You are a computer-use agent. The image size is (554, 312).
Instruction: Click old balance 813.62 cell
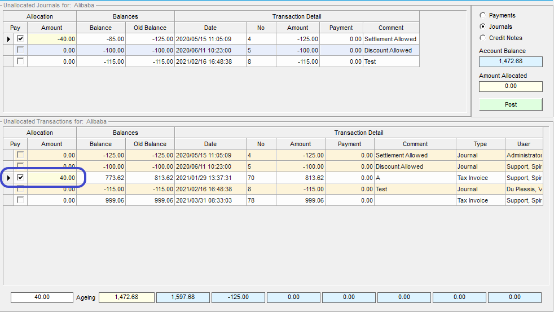pyautogui.click(x=150, y=178)
